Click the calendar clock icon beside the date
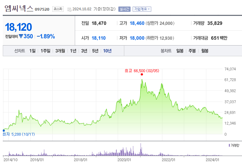This screenshot has width=242, height=166. (x=70, y=9)
